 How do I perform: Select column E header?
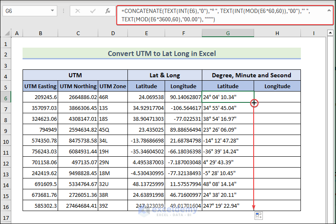pos(146,33)
